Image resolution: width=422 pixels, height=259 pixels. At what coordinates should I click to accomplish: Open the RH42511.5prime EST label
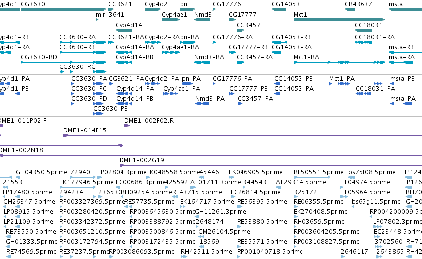coord(206,251)
